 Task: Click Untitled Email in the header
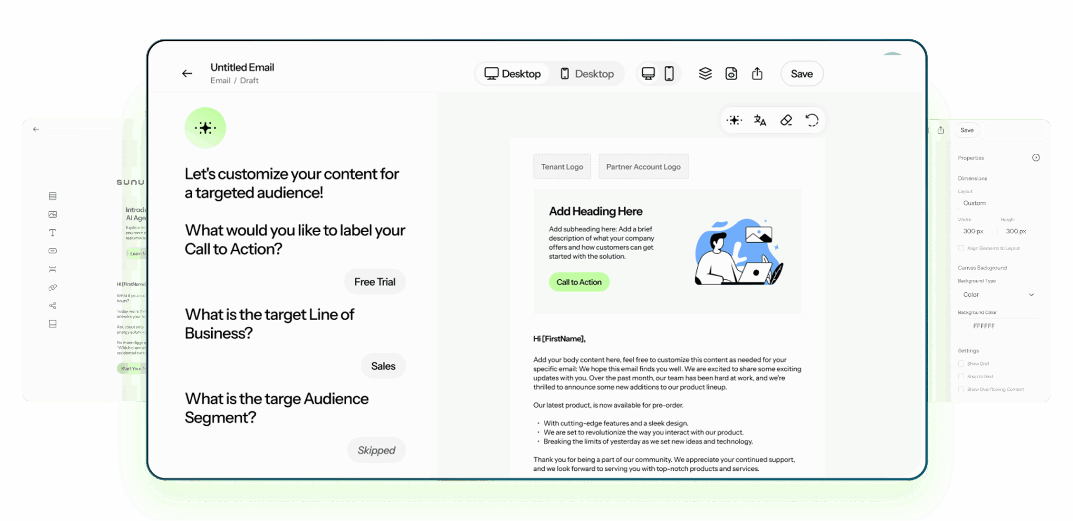pyautogui.click(x=242, y=67)
